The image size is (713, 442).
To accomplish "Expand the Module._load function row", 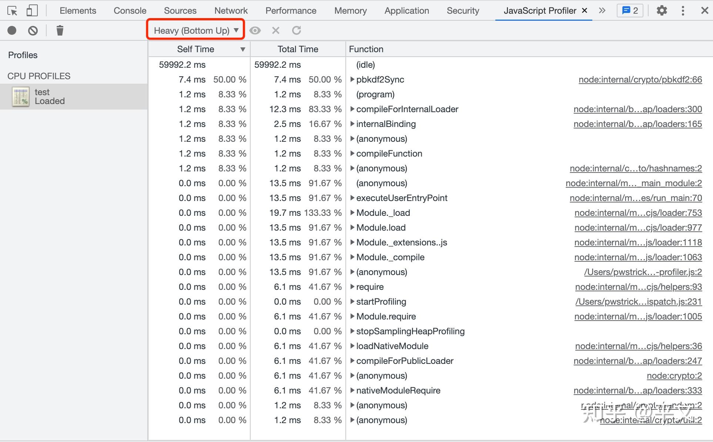I will point(352,213).
